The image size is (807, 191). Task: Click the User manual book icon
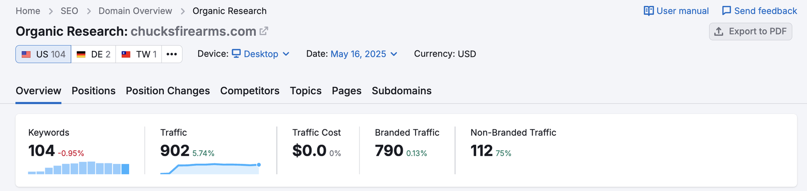point(649,11)
